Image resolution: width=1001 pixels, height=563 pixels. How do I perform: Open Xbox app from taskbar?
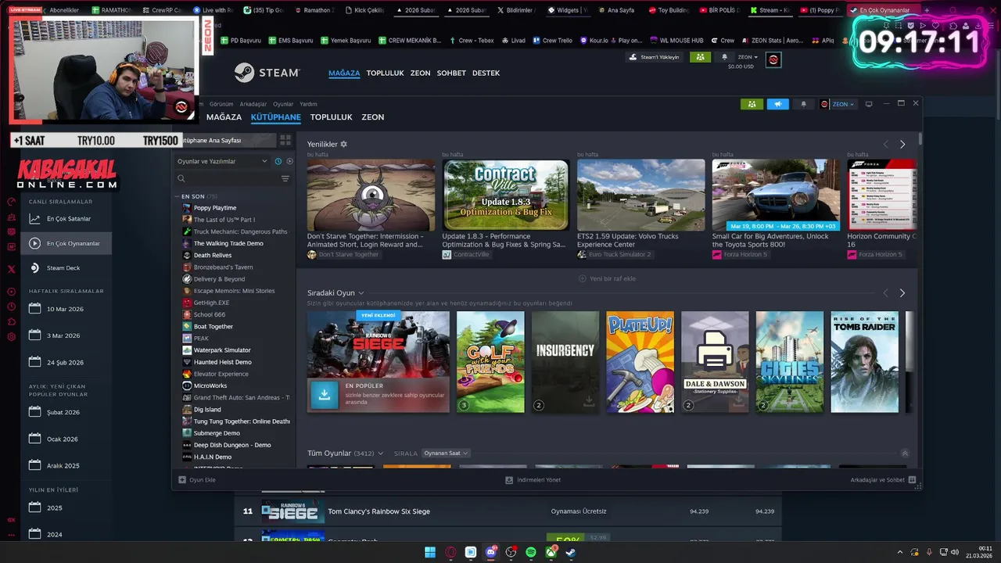click(x=551, y=552)
